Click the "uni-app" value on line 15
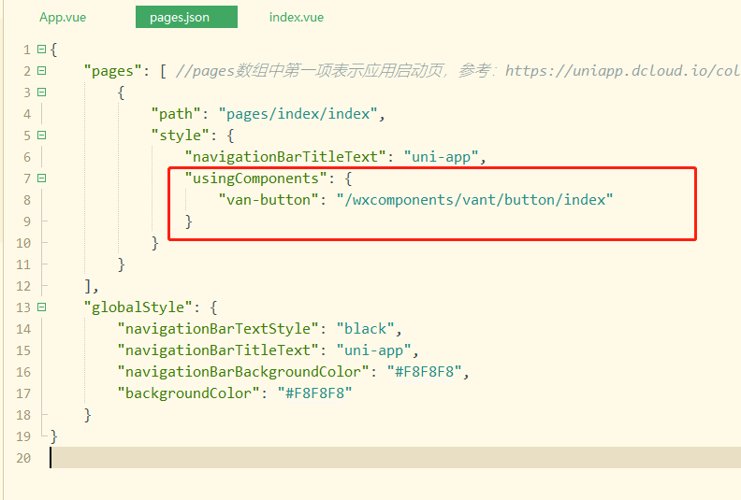The image size is (741, 500). point(373,350)
